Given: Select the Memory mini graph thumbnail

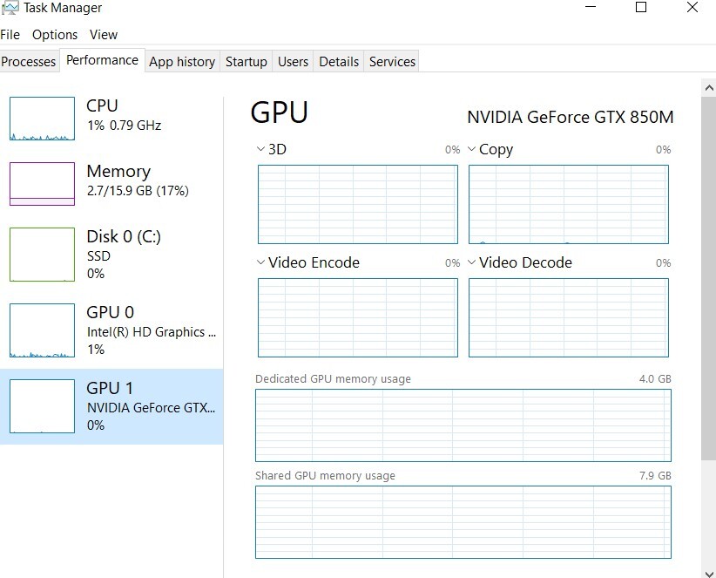Looking at the screenshot, I should (42, 184).
